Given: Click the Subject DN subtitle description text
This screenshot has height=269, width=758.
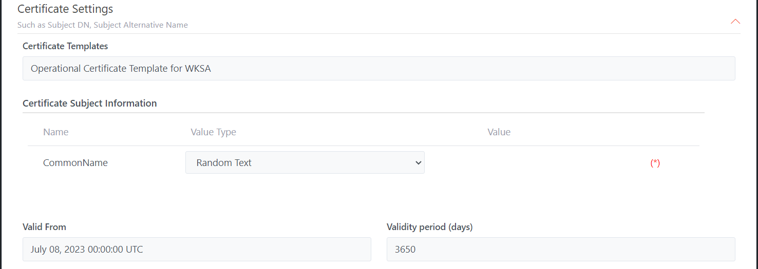Looking at the screenshot, I should tap(102, 25).
